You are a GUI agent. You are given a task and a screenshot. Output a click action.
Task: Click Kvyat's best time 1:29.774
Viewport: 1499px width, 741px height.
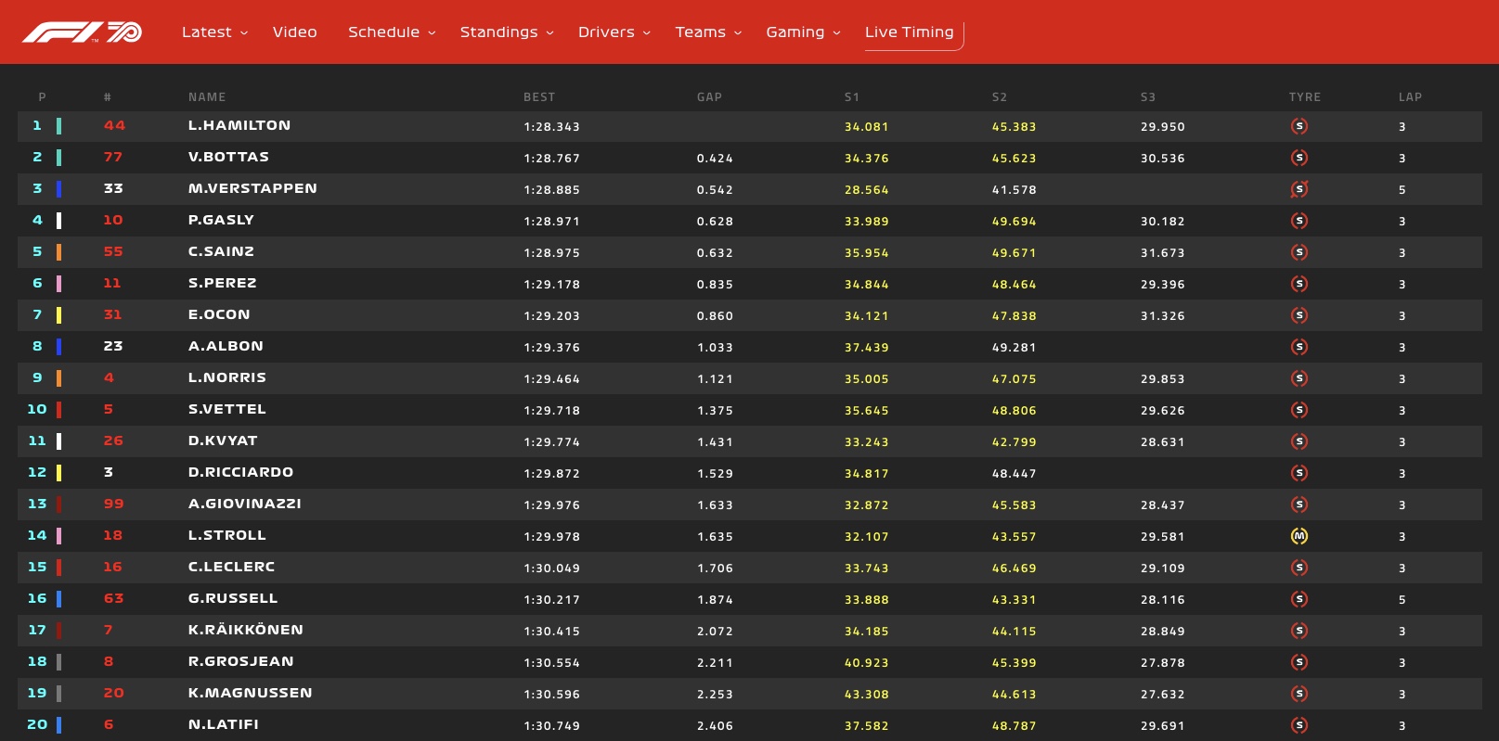[551, 442]
